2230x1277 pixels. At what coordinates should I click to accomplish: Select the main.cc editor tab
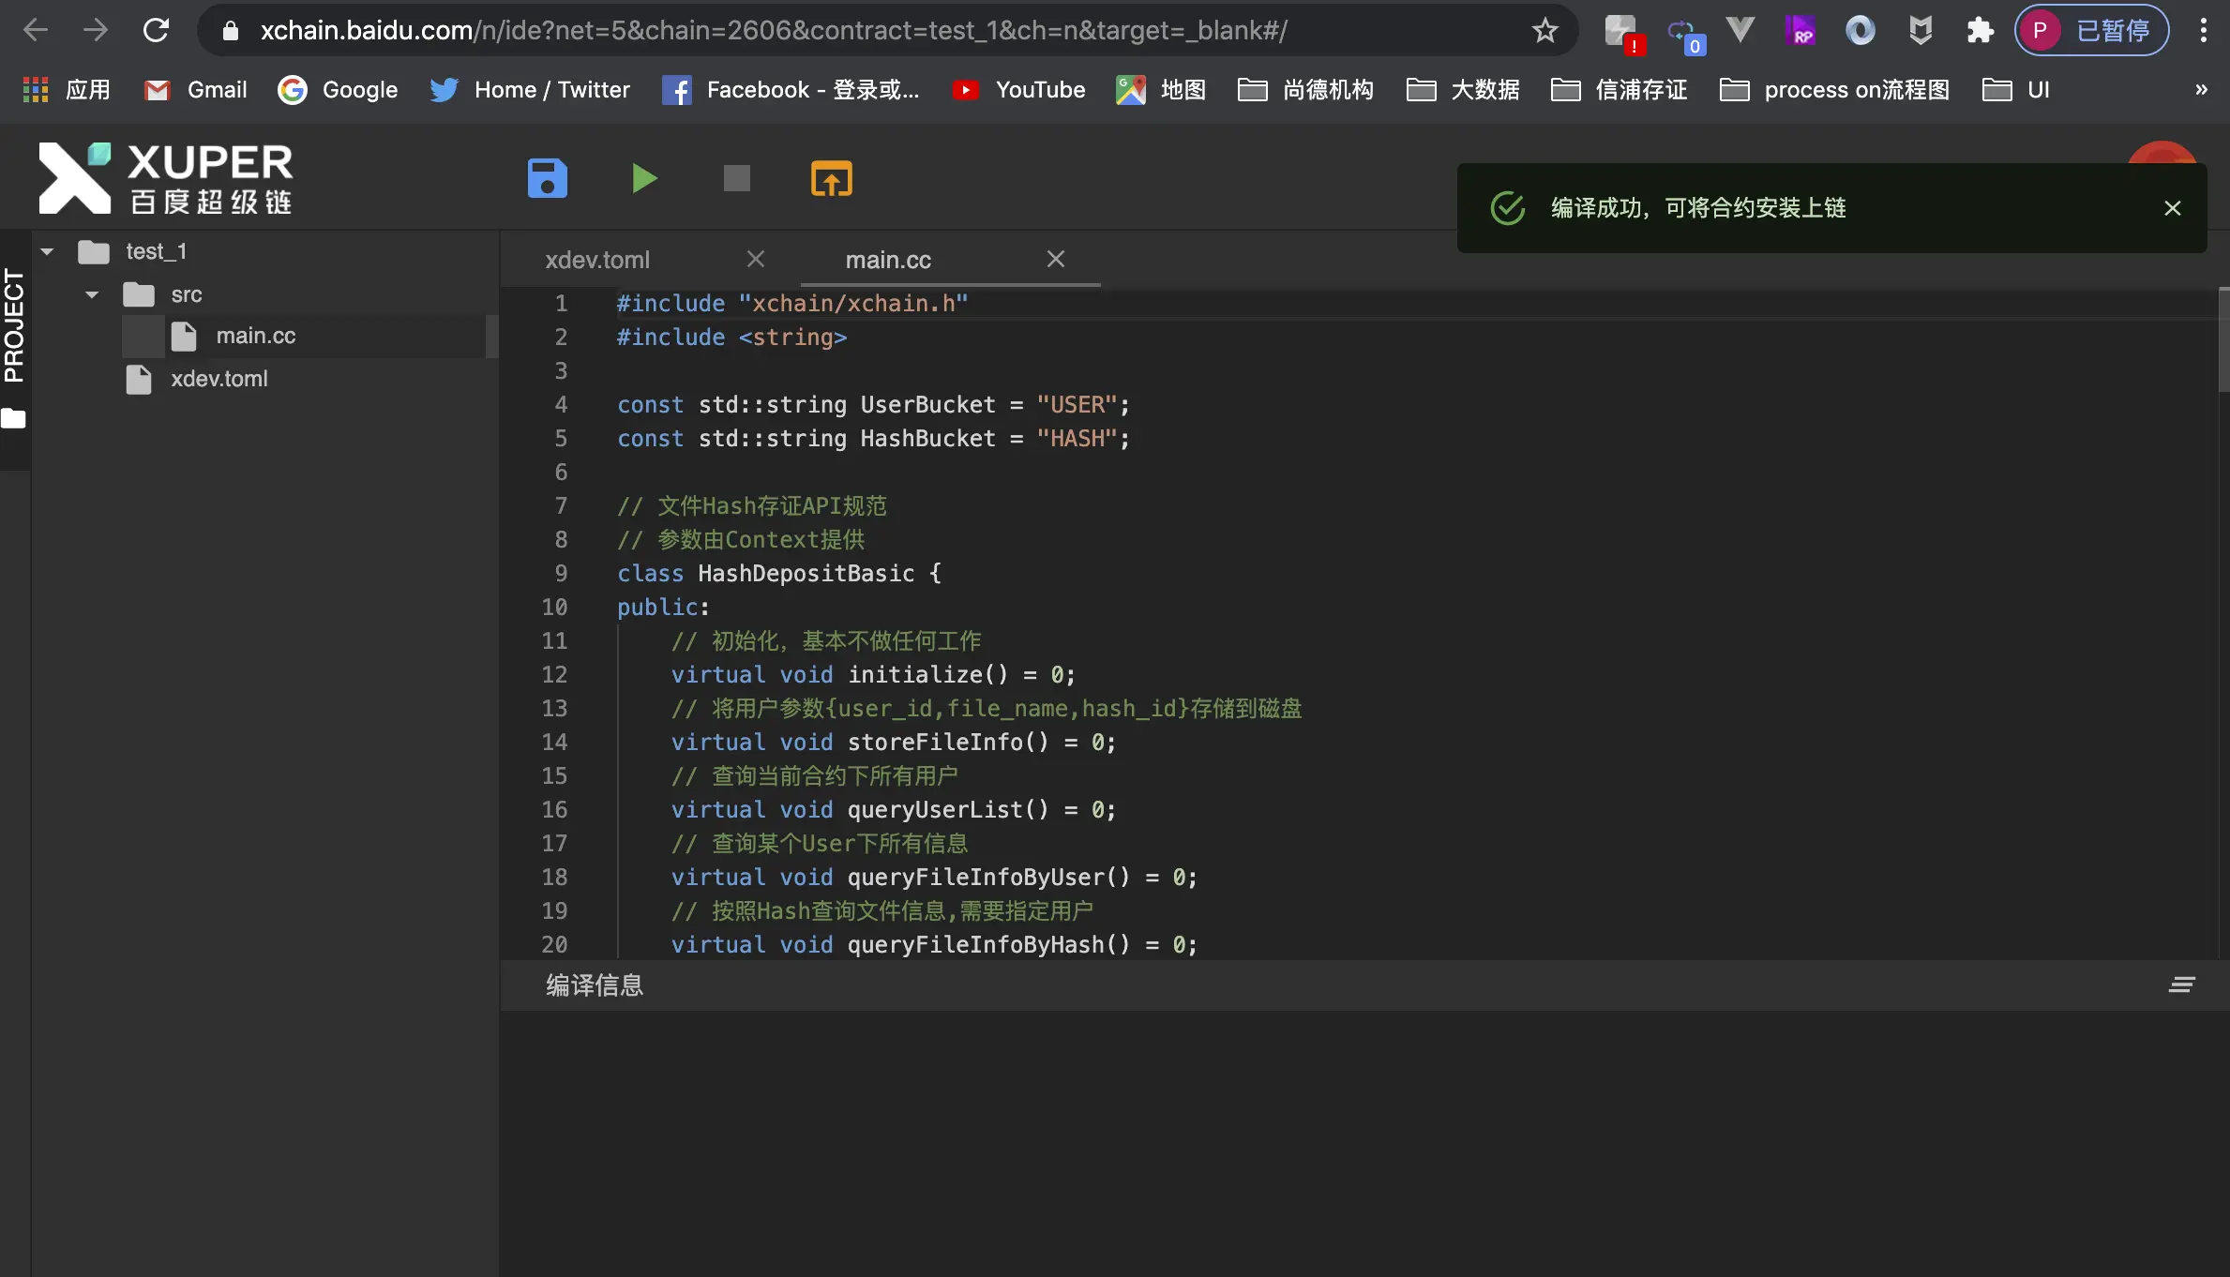click(888, 260)
